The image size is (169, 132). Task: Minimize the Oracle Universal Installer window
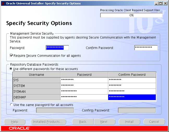tap(156, 3)
